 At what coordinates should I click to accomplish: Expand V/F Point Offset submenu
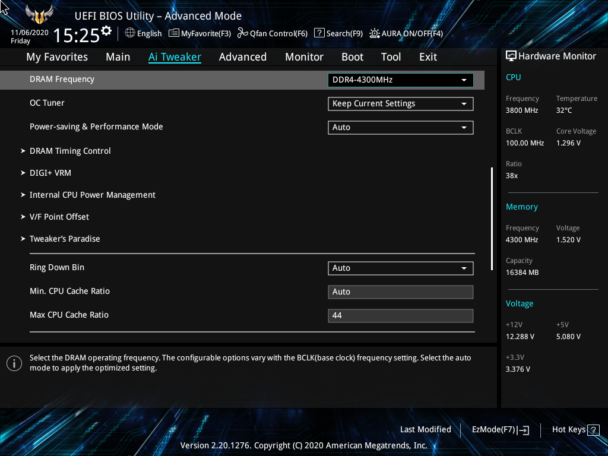(59, 217)
